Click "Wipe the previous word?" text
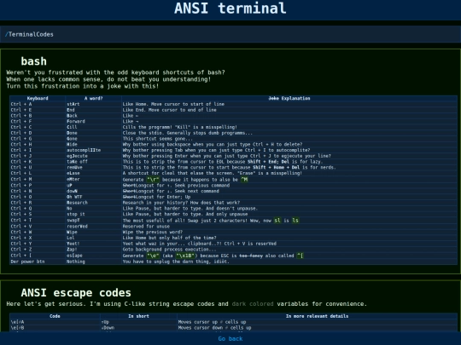Viewport: 461px width, 345px height. [153, 232]
